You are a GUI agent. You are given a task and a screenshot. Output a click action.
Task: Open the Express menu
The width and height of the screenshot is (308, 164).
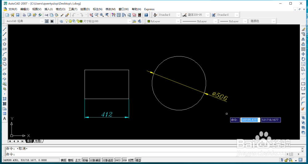(x=149, y=9)
